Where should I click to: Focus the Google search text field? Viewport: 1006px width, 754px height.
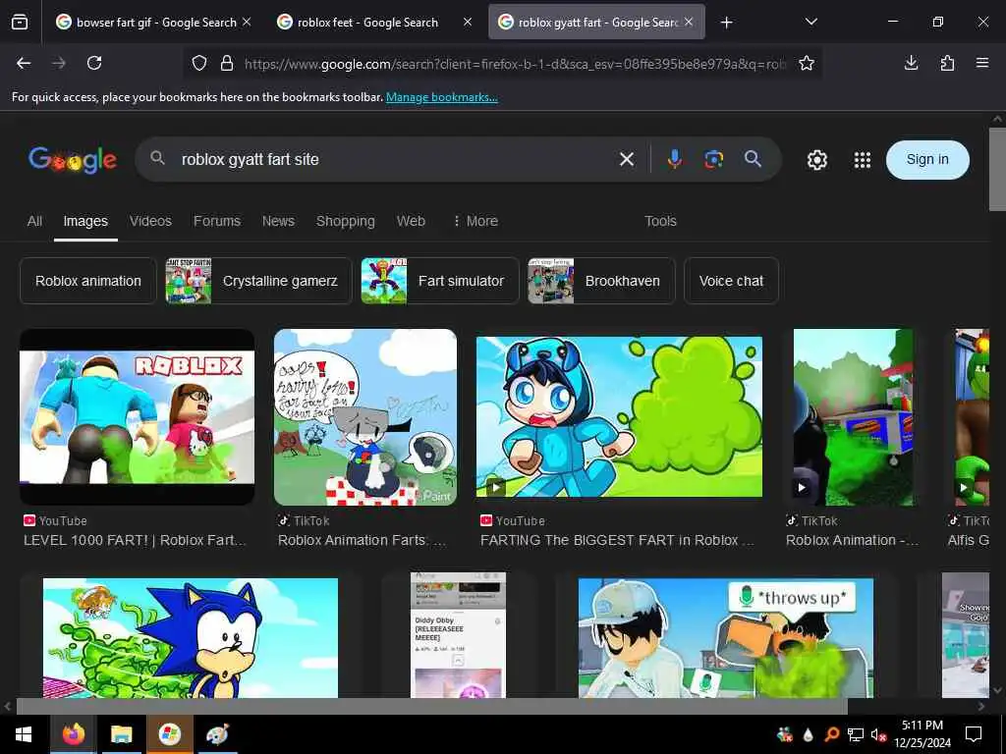pyautogui.click(x=395, y=159)
